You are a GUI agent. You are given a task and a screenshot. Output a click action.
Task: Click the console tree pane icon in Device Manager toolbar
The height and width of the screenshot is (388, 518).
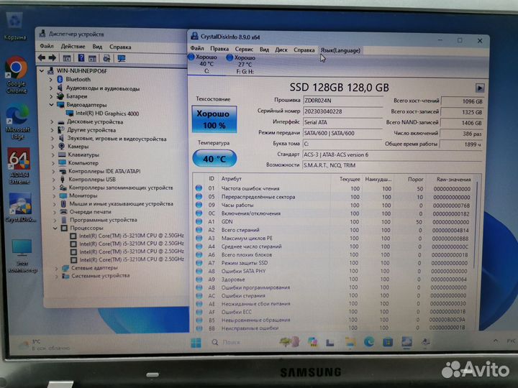67,58
